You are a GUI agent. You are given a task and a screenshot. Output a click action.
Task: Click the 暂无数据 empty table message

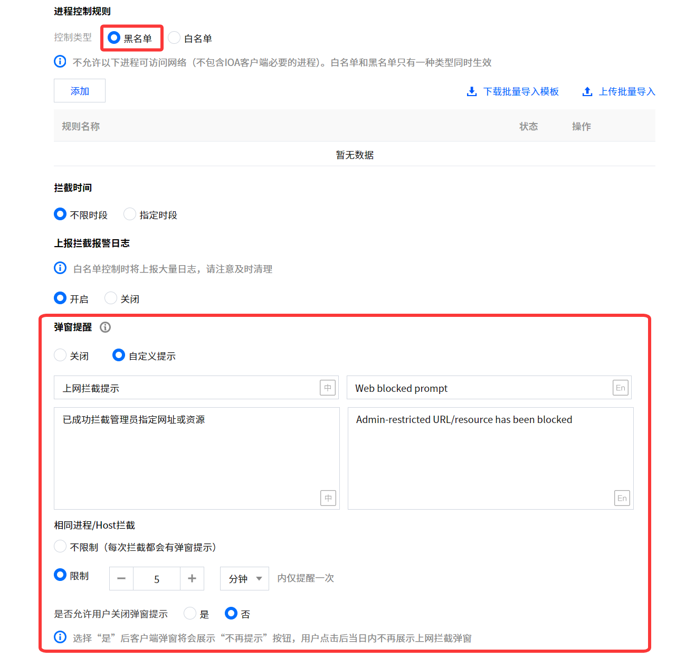click(x=355, y=155)
